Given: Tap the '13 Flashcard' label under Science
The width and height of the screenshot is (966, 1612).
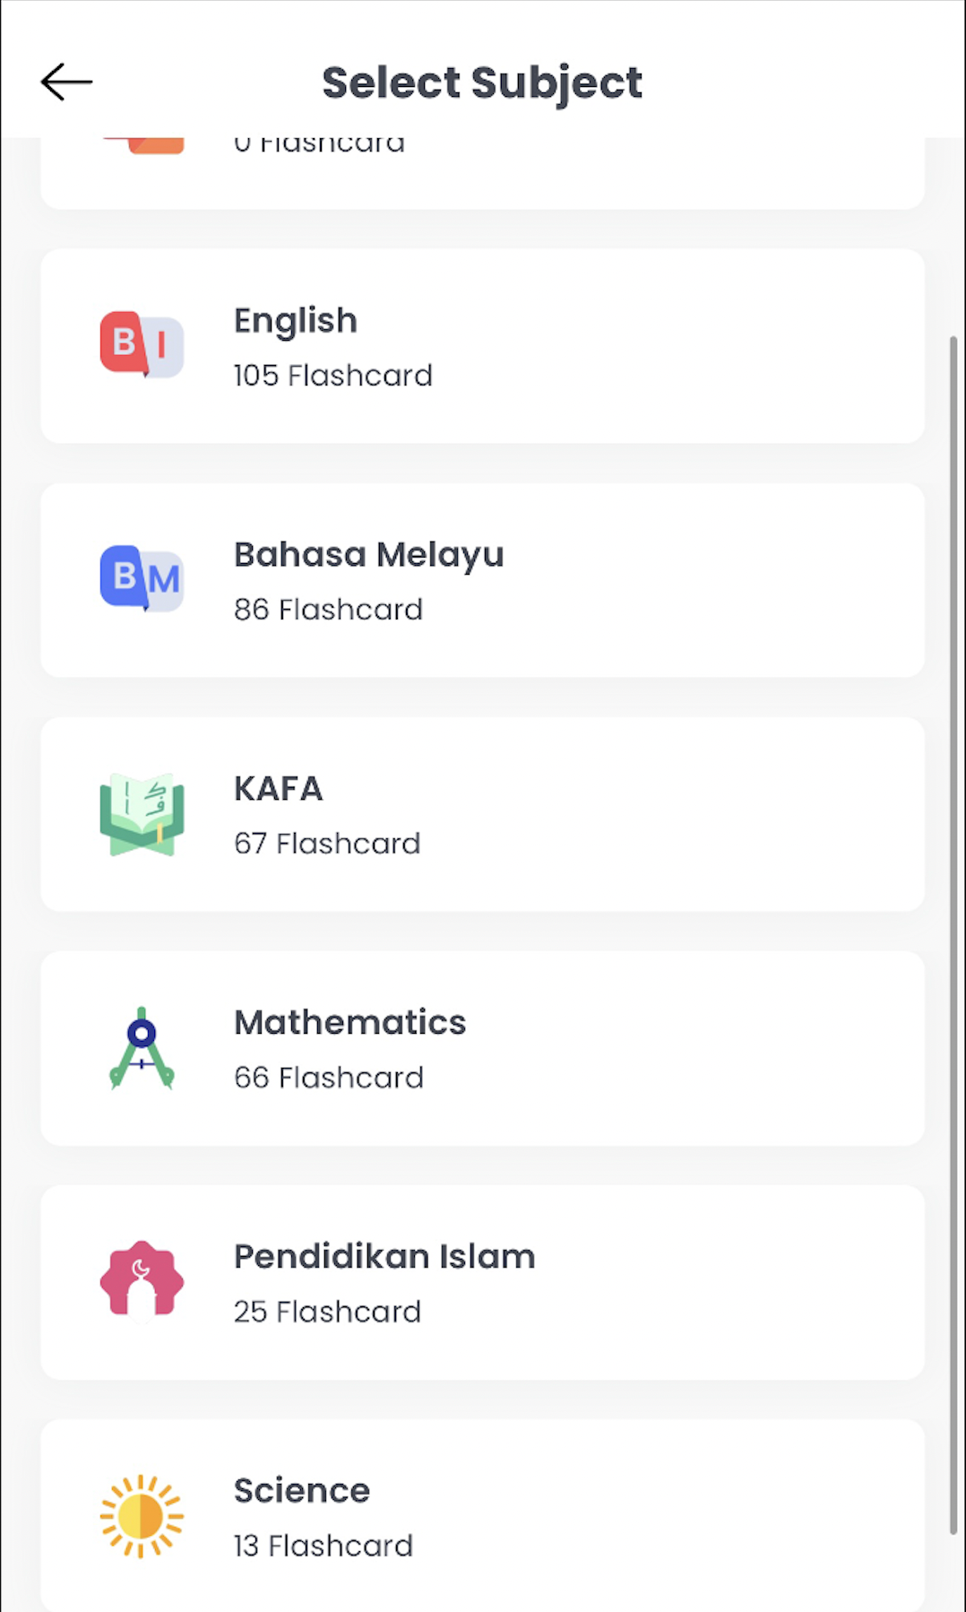Looking at the screenshot, I should click(323, 1546).
